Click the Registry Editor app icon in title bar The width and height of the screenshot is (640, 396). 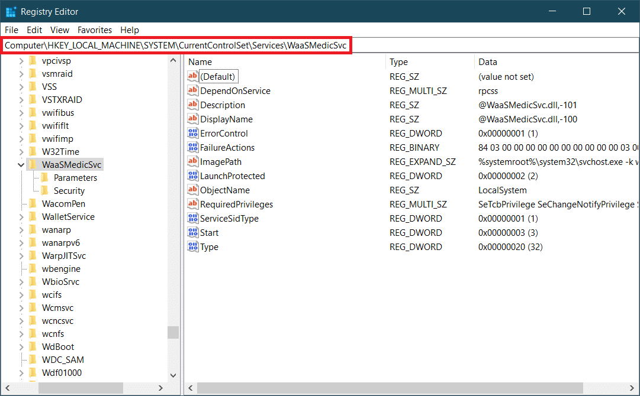point(11,12)
